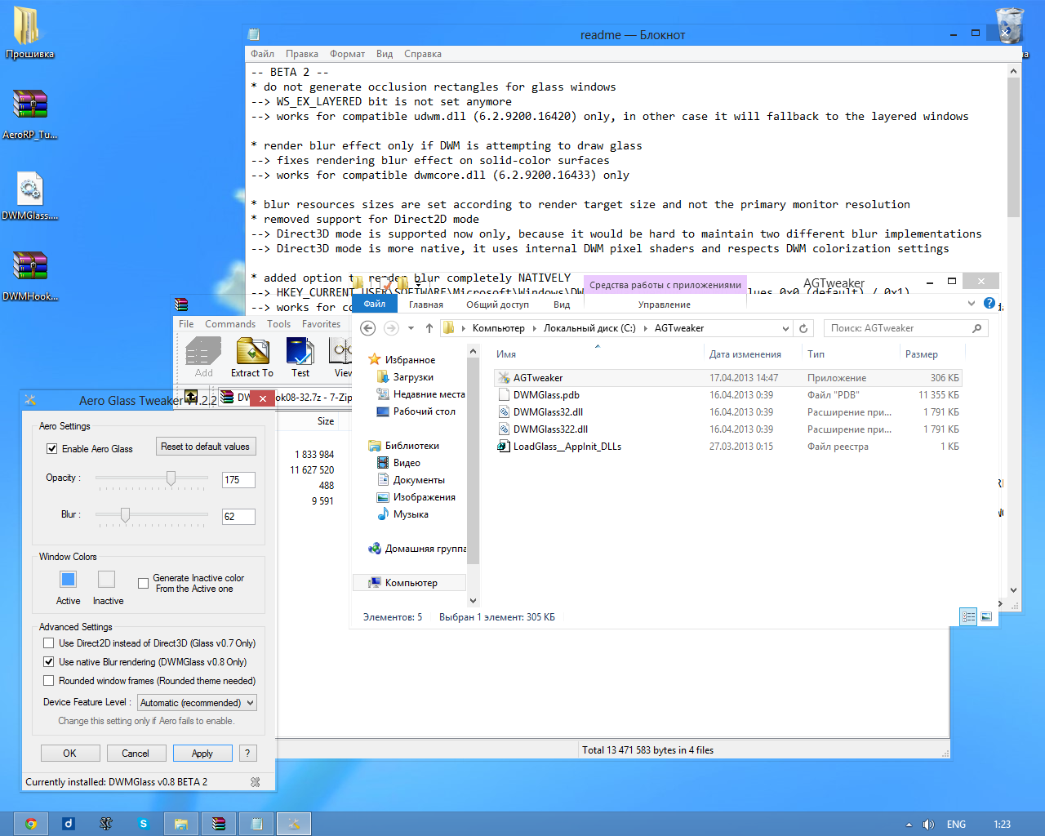Switch to File Explorer via its taskbar icon
The image size is (1045, 836).
pyautogui.click(x=181, y=824)
